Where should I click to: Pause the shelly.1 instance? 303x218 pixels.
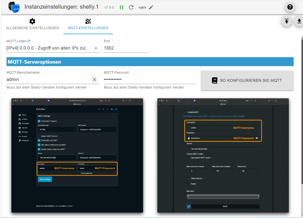(x=121, y=7)
